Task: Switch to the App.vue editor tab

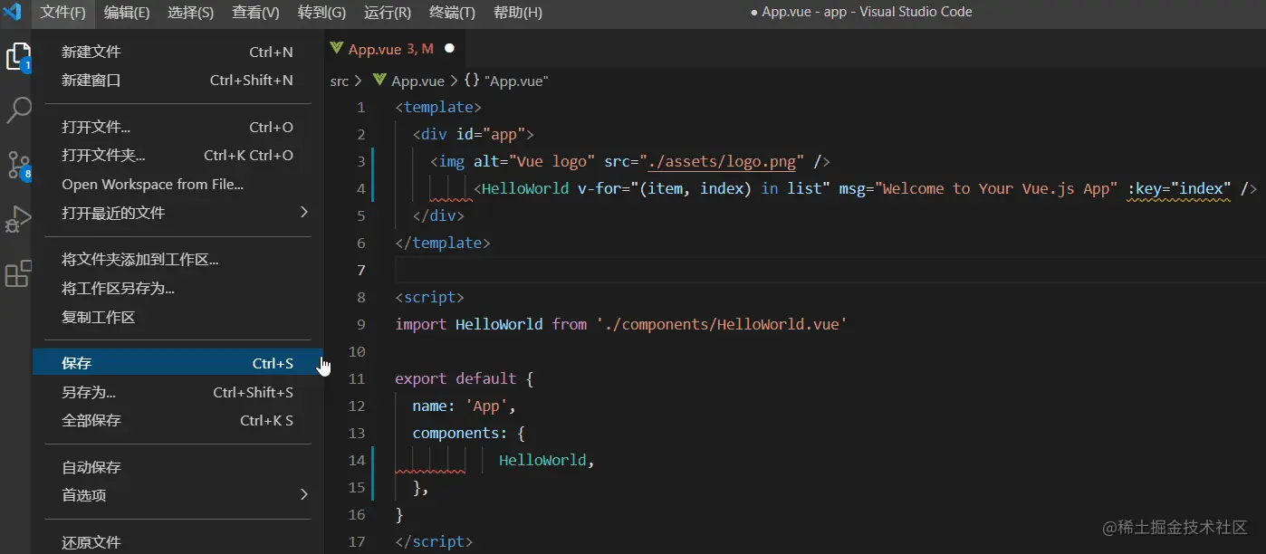Action: [394, 49]
